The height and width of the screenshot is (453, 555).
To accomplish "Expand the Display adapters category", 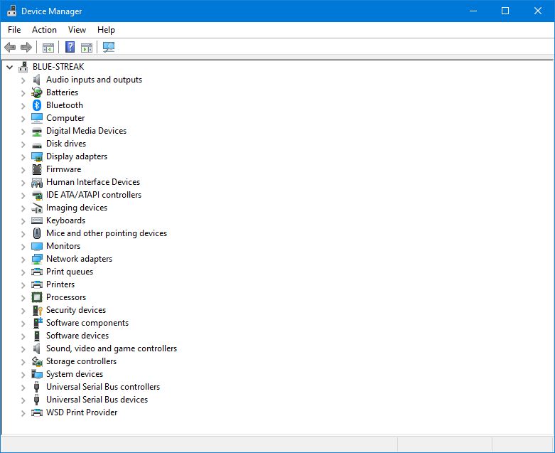I will [x=23, y=157].
